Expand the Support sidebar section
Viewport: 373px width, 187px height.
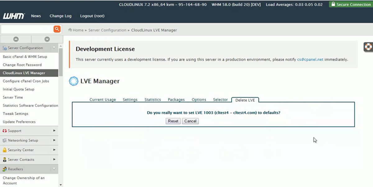coord(54,131)
